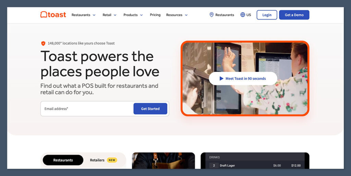Expand the Retail dropdown chevron
Viewport: 351px width, 176px height.
coord(115,15)
